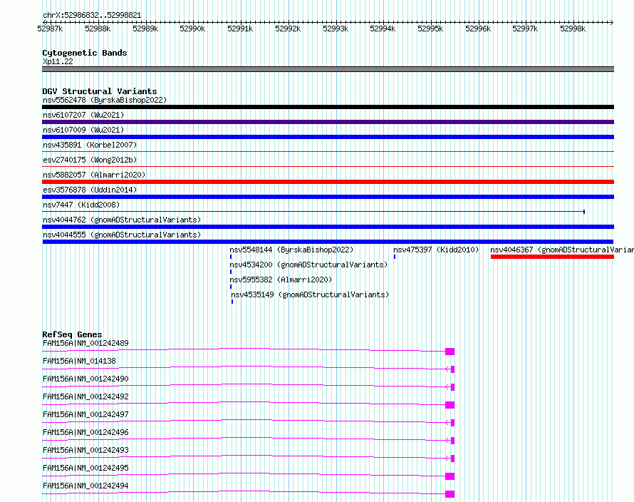This screenshot has width=634, height=502.
Task: Open gene label FAM156A|NM_001242490
Action: [x=85, y=379]
